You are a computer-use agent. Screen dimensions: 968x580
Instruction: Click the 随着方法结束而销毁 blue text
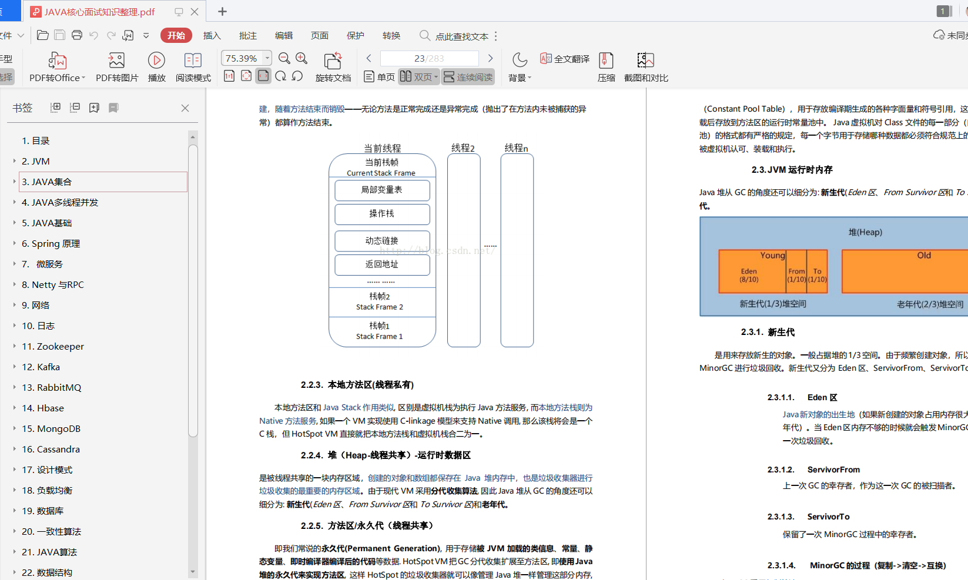coord(310,109)
